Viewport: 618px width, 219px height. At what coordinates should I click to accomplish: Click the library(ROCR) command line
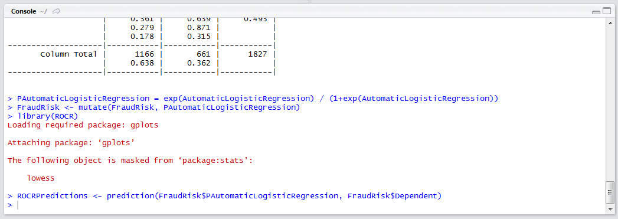tap(42, 116)
